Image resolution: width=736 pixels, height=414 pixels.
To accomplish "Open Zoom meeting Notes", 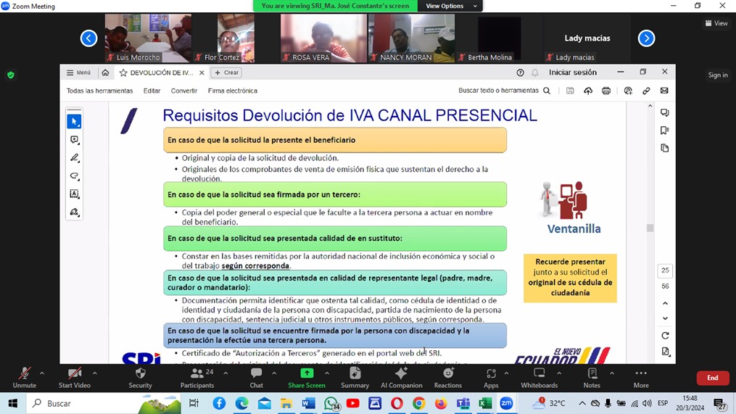I will pyautogui.click(x=592, y=377).
